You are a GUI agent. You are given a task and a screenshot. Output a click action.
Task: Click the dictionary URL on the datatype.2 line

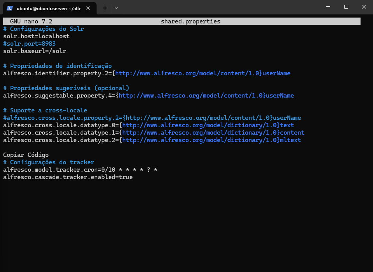pos(199,140)
